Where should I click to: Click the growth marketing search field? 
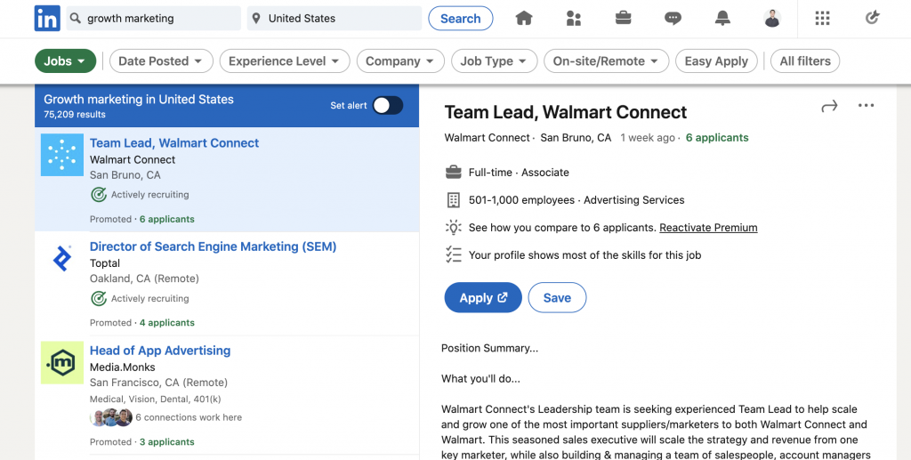(153, 18)
